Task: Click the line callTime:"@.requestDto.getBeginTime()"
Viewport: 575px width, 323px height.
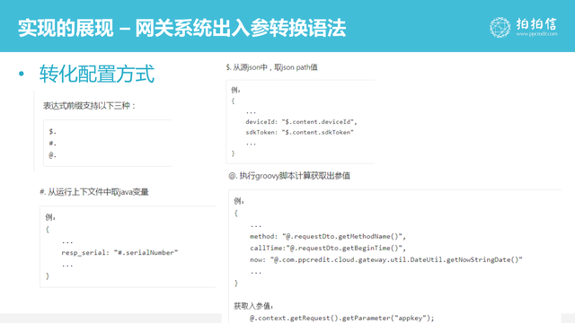Action: [x=328, y=248]
